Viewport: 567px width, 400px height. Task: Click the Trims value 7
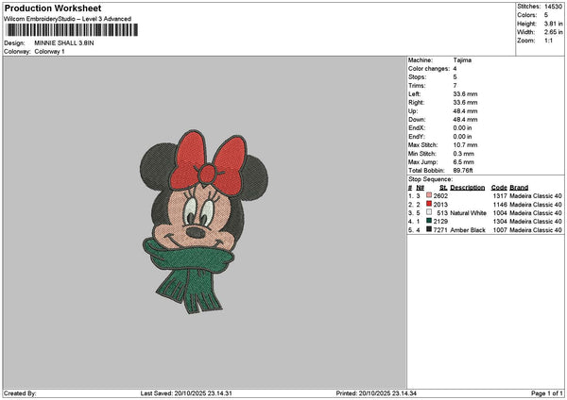tap(455, 86)
